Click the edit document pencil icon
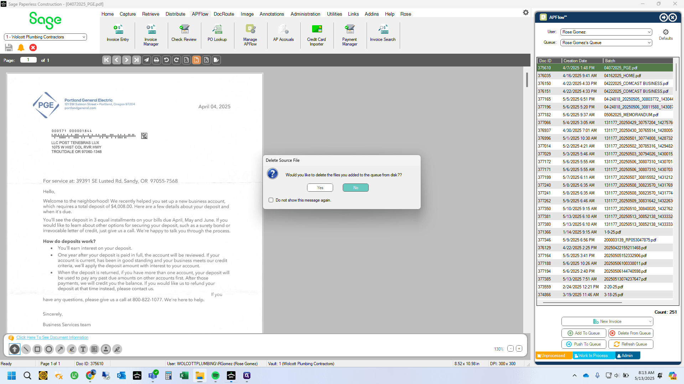This screenshot has width=684, height=384. (216, 60)
